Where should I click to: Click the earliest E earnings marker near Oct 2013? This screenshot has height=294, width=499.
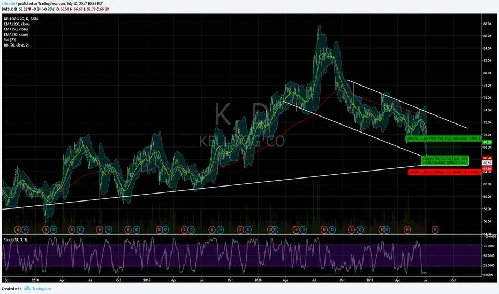click(x=18, y=229)
